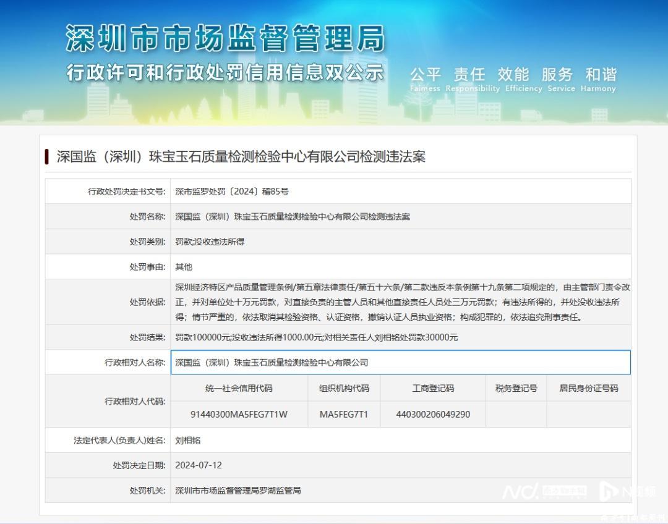Viewport: 668px width, 524px height.
Task: Select credit code 91440300MA5FEG7T1W
Action: click(239, 414)
